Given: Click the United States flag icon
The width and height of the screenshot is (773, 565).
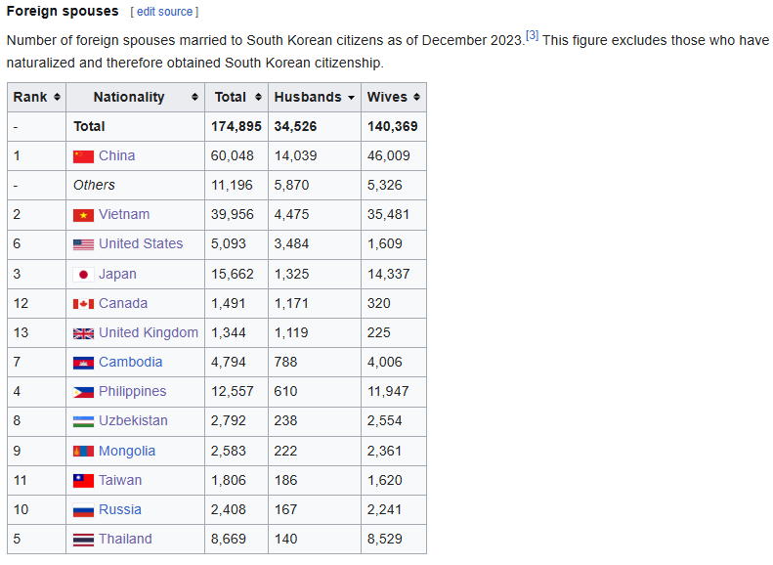Looking at the screenshot, I should (x=83, y=244).
